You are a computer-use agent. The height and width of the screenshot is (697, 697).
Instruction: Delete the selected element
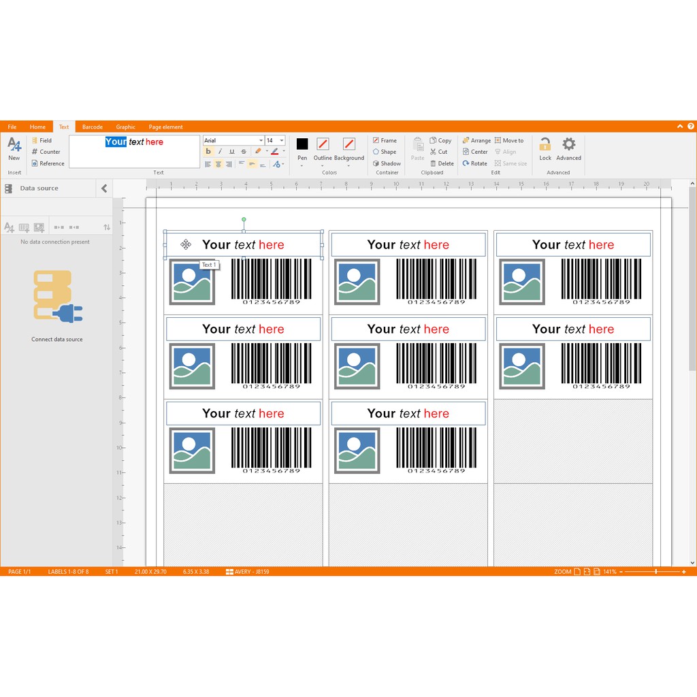tap(441, 163)
